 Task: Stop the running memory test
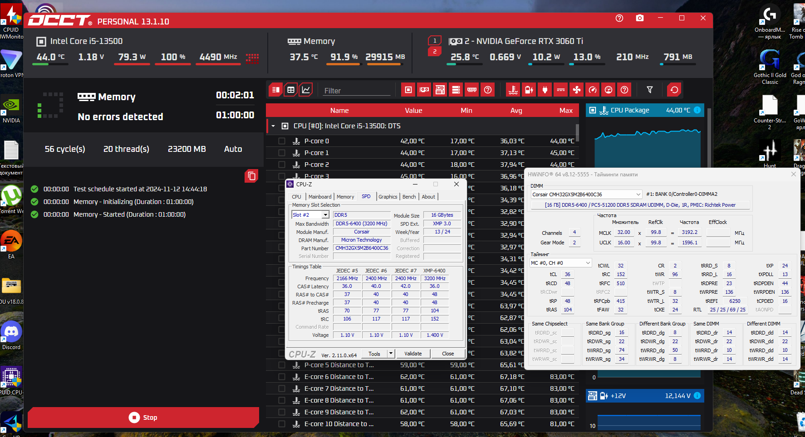tap(143, 418)
